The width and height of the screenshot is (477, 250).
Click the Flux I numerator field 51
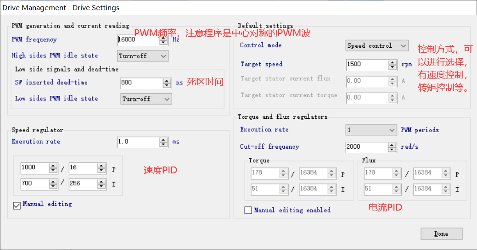[378, 189]
